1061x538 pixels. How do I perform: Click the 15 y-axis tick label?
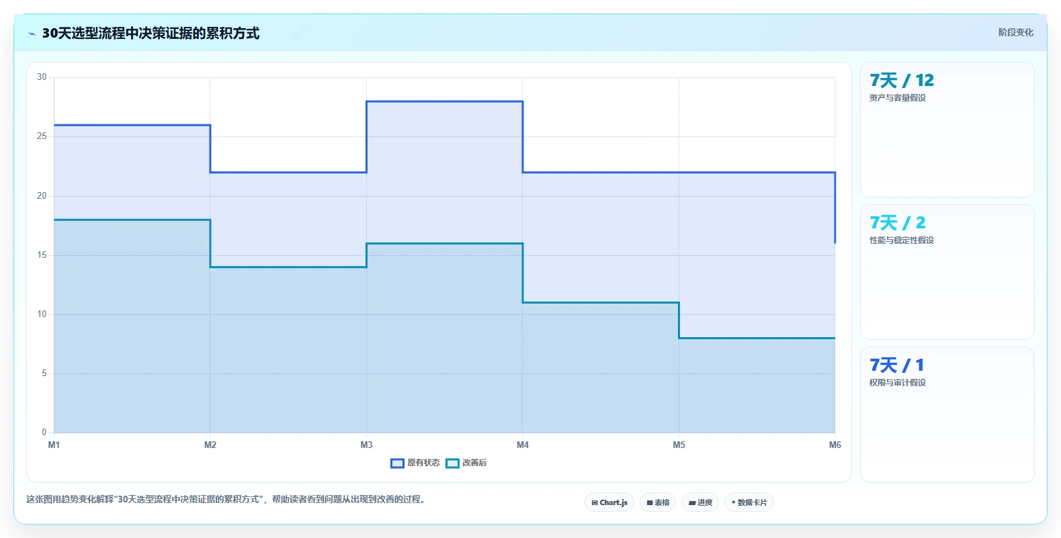click(42, 255)
